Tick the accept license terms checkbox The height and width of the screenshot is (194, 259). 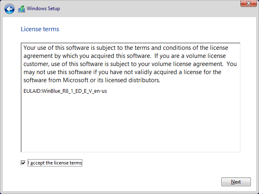point(23,163)
